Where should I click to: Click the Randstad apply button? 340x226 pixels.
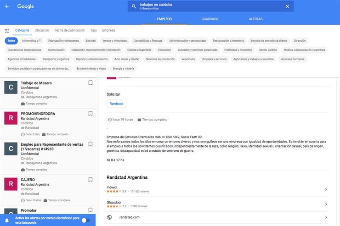click(x=116, y=104)
